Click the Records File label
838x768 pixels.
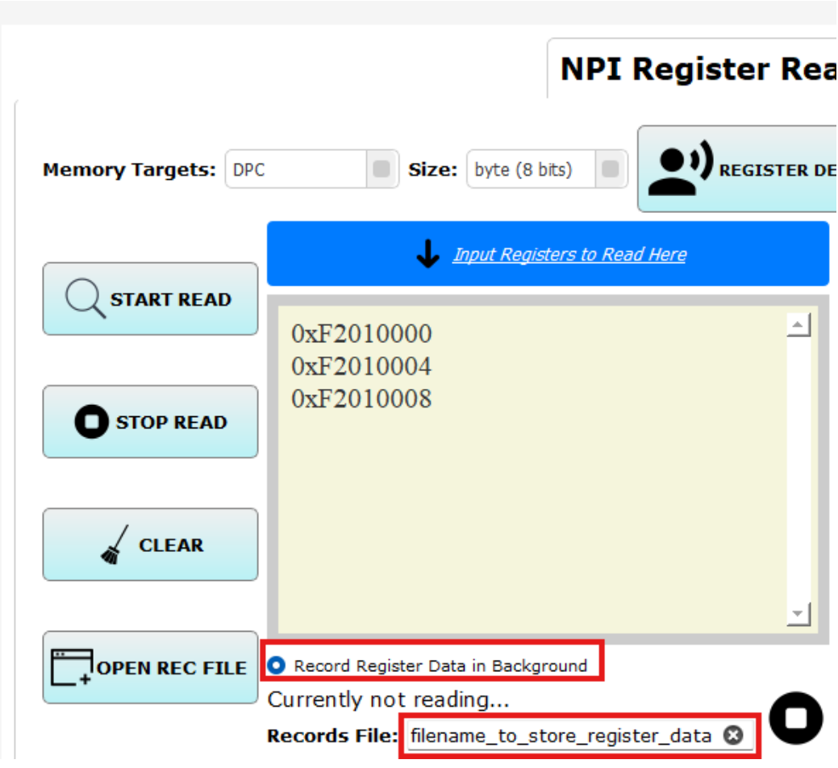click(x=332, y=736)
